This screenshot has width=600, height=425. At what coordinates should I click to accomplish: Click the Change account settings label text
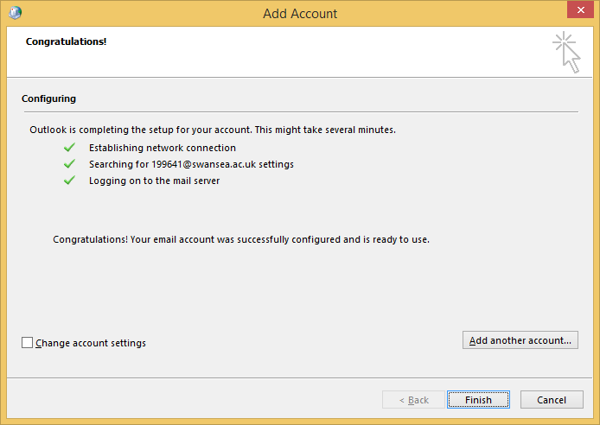tap(91, 343)
